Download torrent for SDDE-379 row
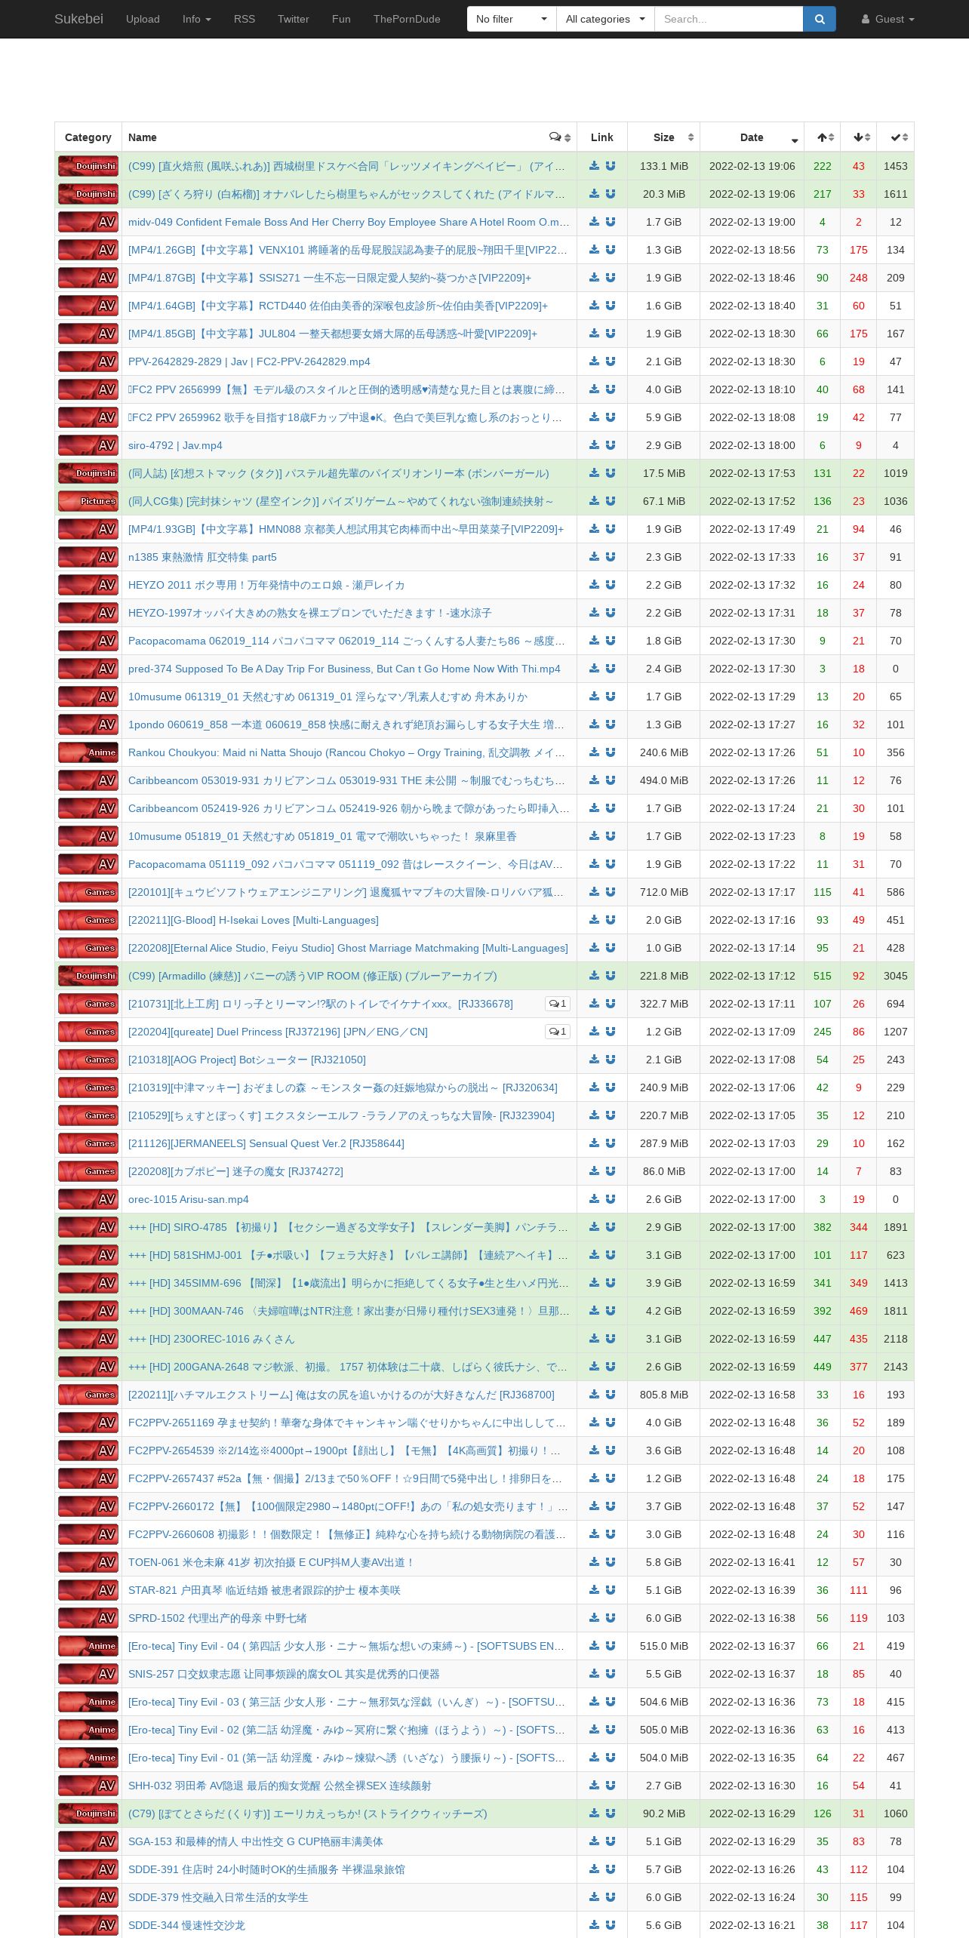The height and width of the screenshot is (1938, 969). [594, 1897]
